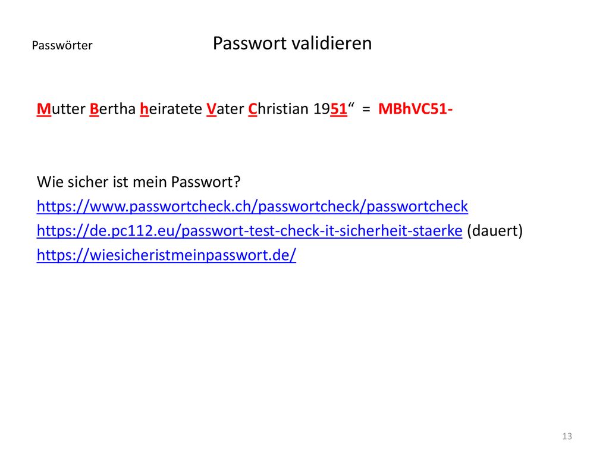This screenshot has width=609, height=457.
Task: Click the word 'Mutter'
Action: (x=61, y=109)
